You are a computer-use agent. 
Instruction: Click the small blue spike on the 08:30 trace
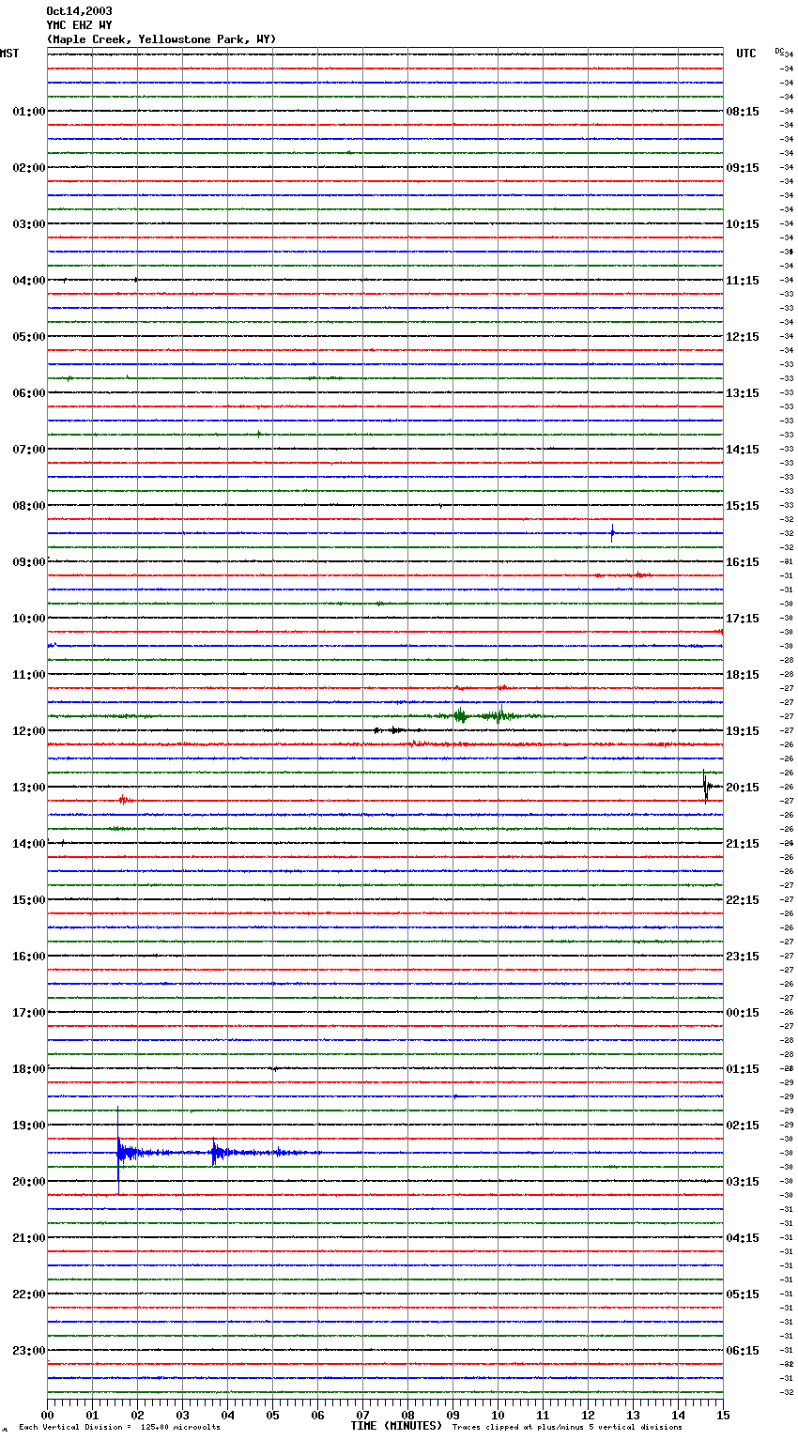(612, 533)
